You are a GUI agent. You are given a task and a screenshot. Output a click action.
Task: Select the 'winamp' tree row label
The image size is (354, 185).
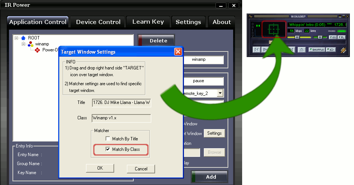coord(42,44)
